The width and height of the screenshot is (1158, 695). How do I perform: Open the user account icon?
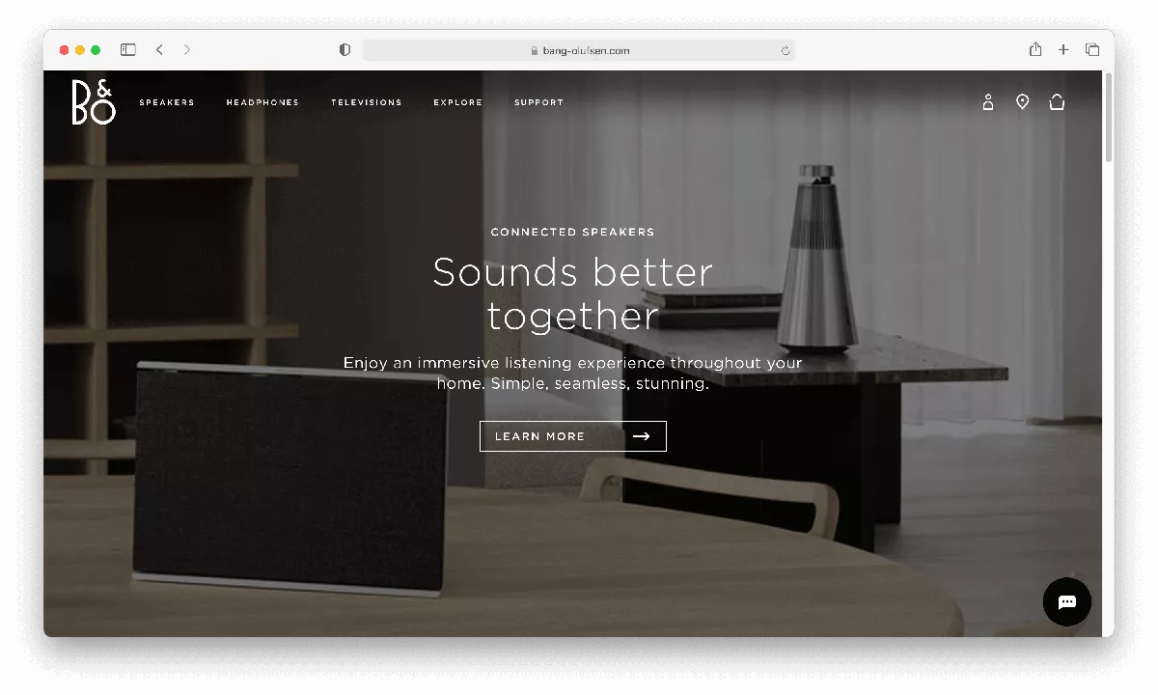coord(987,102)
